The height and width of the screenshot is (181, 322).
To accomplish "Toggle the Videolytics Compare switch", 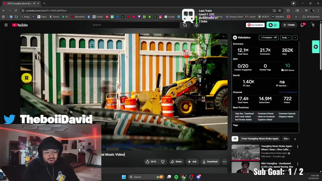I will pos(269,37).
